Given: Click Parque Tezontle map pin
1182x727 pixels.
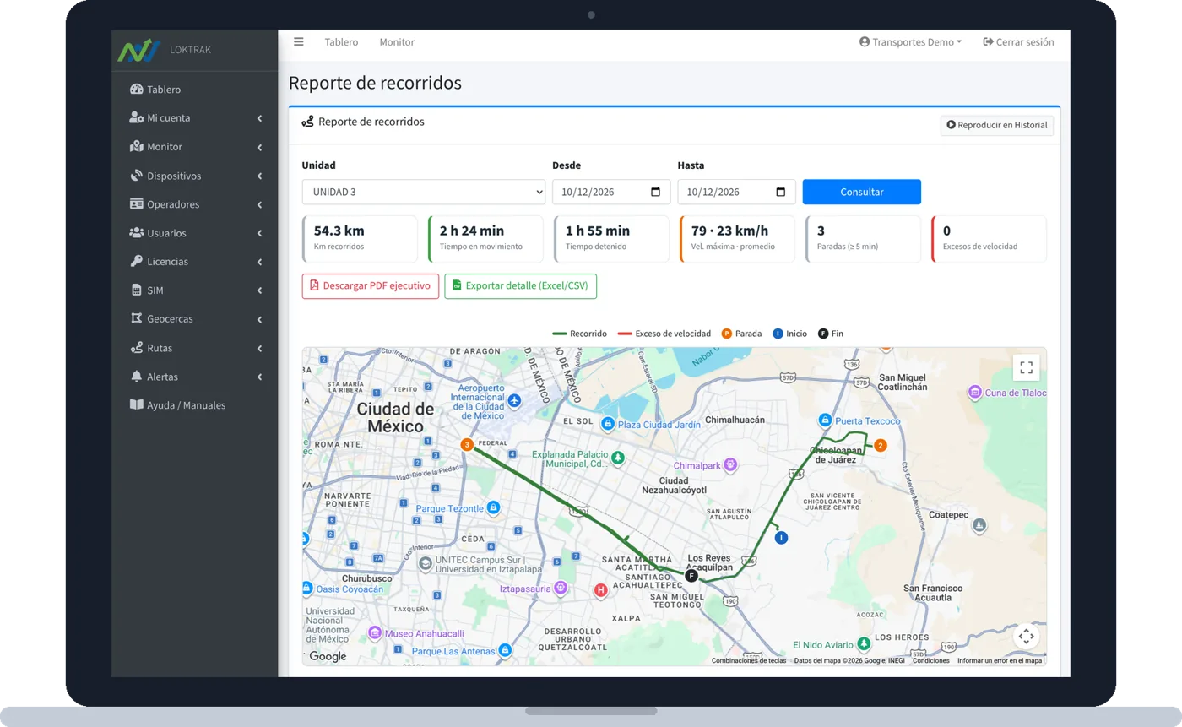Looking at the screenshot, I should (x=494, y=507).
